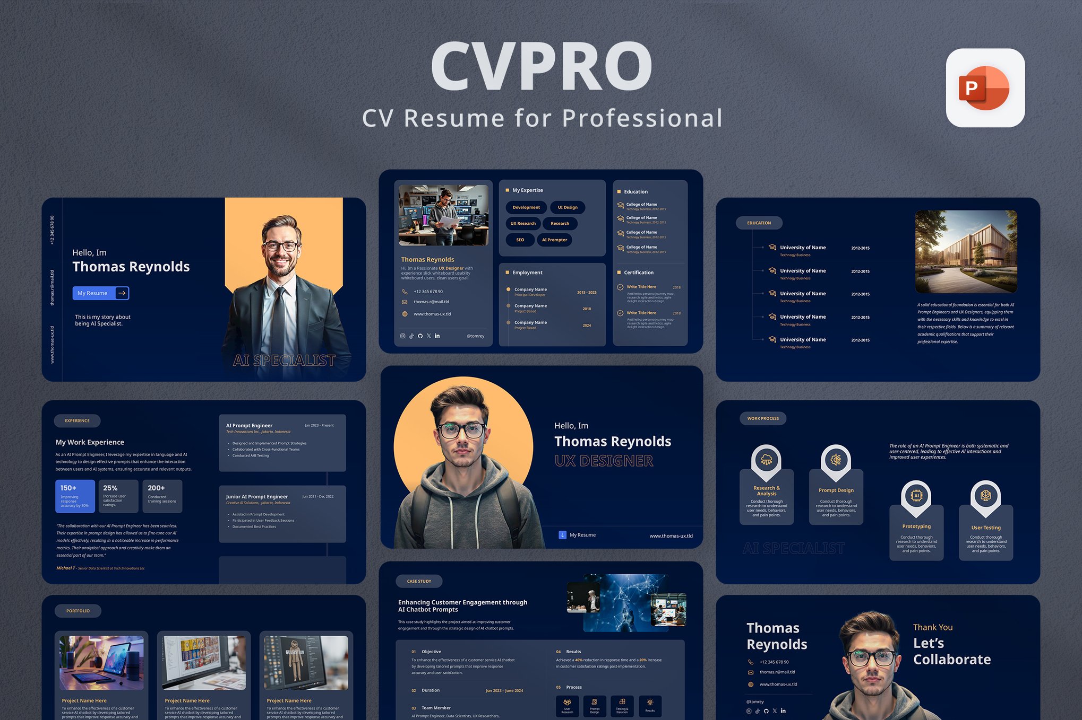
Task: Click the UX DESIGNER outlined title
Action: click(x=604, y=461)
